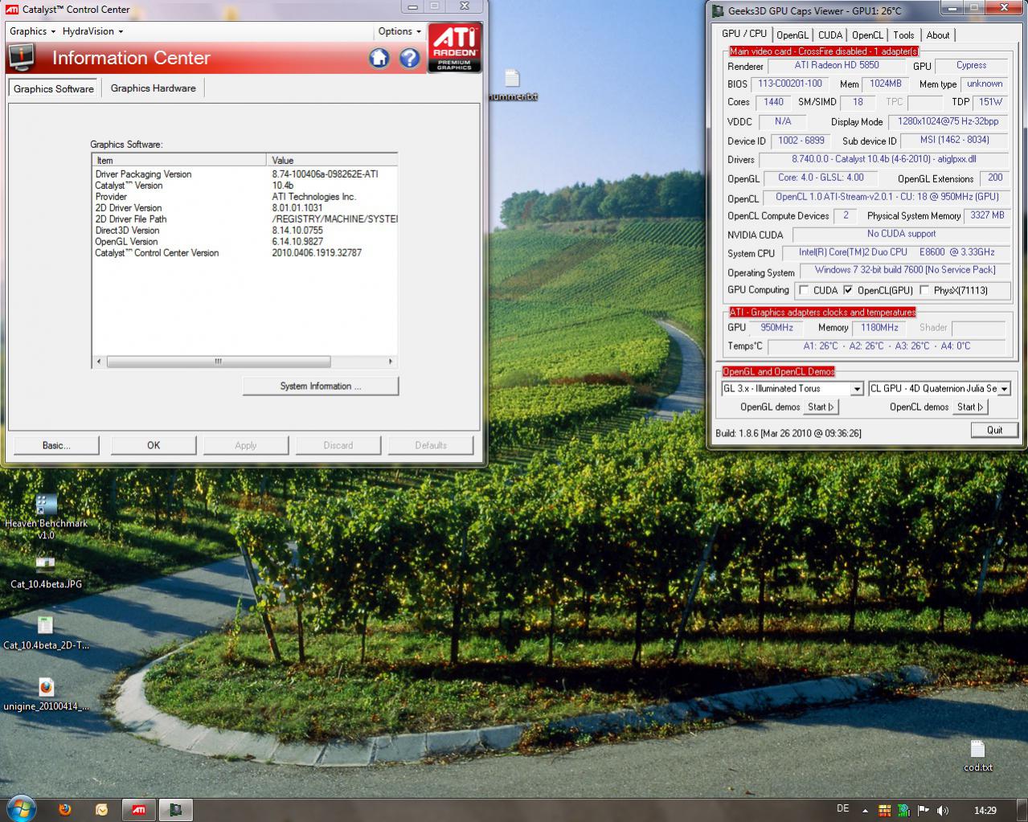The height and width of the screenshot is (822, 1028).
Task: Click the Basic... button
Action: coord(56,445)
